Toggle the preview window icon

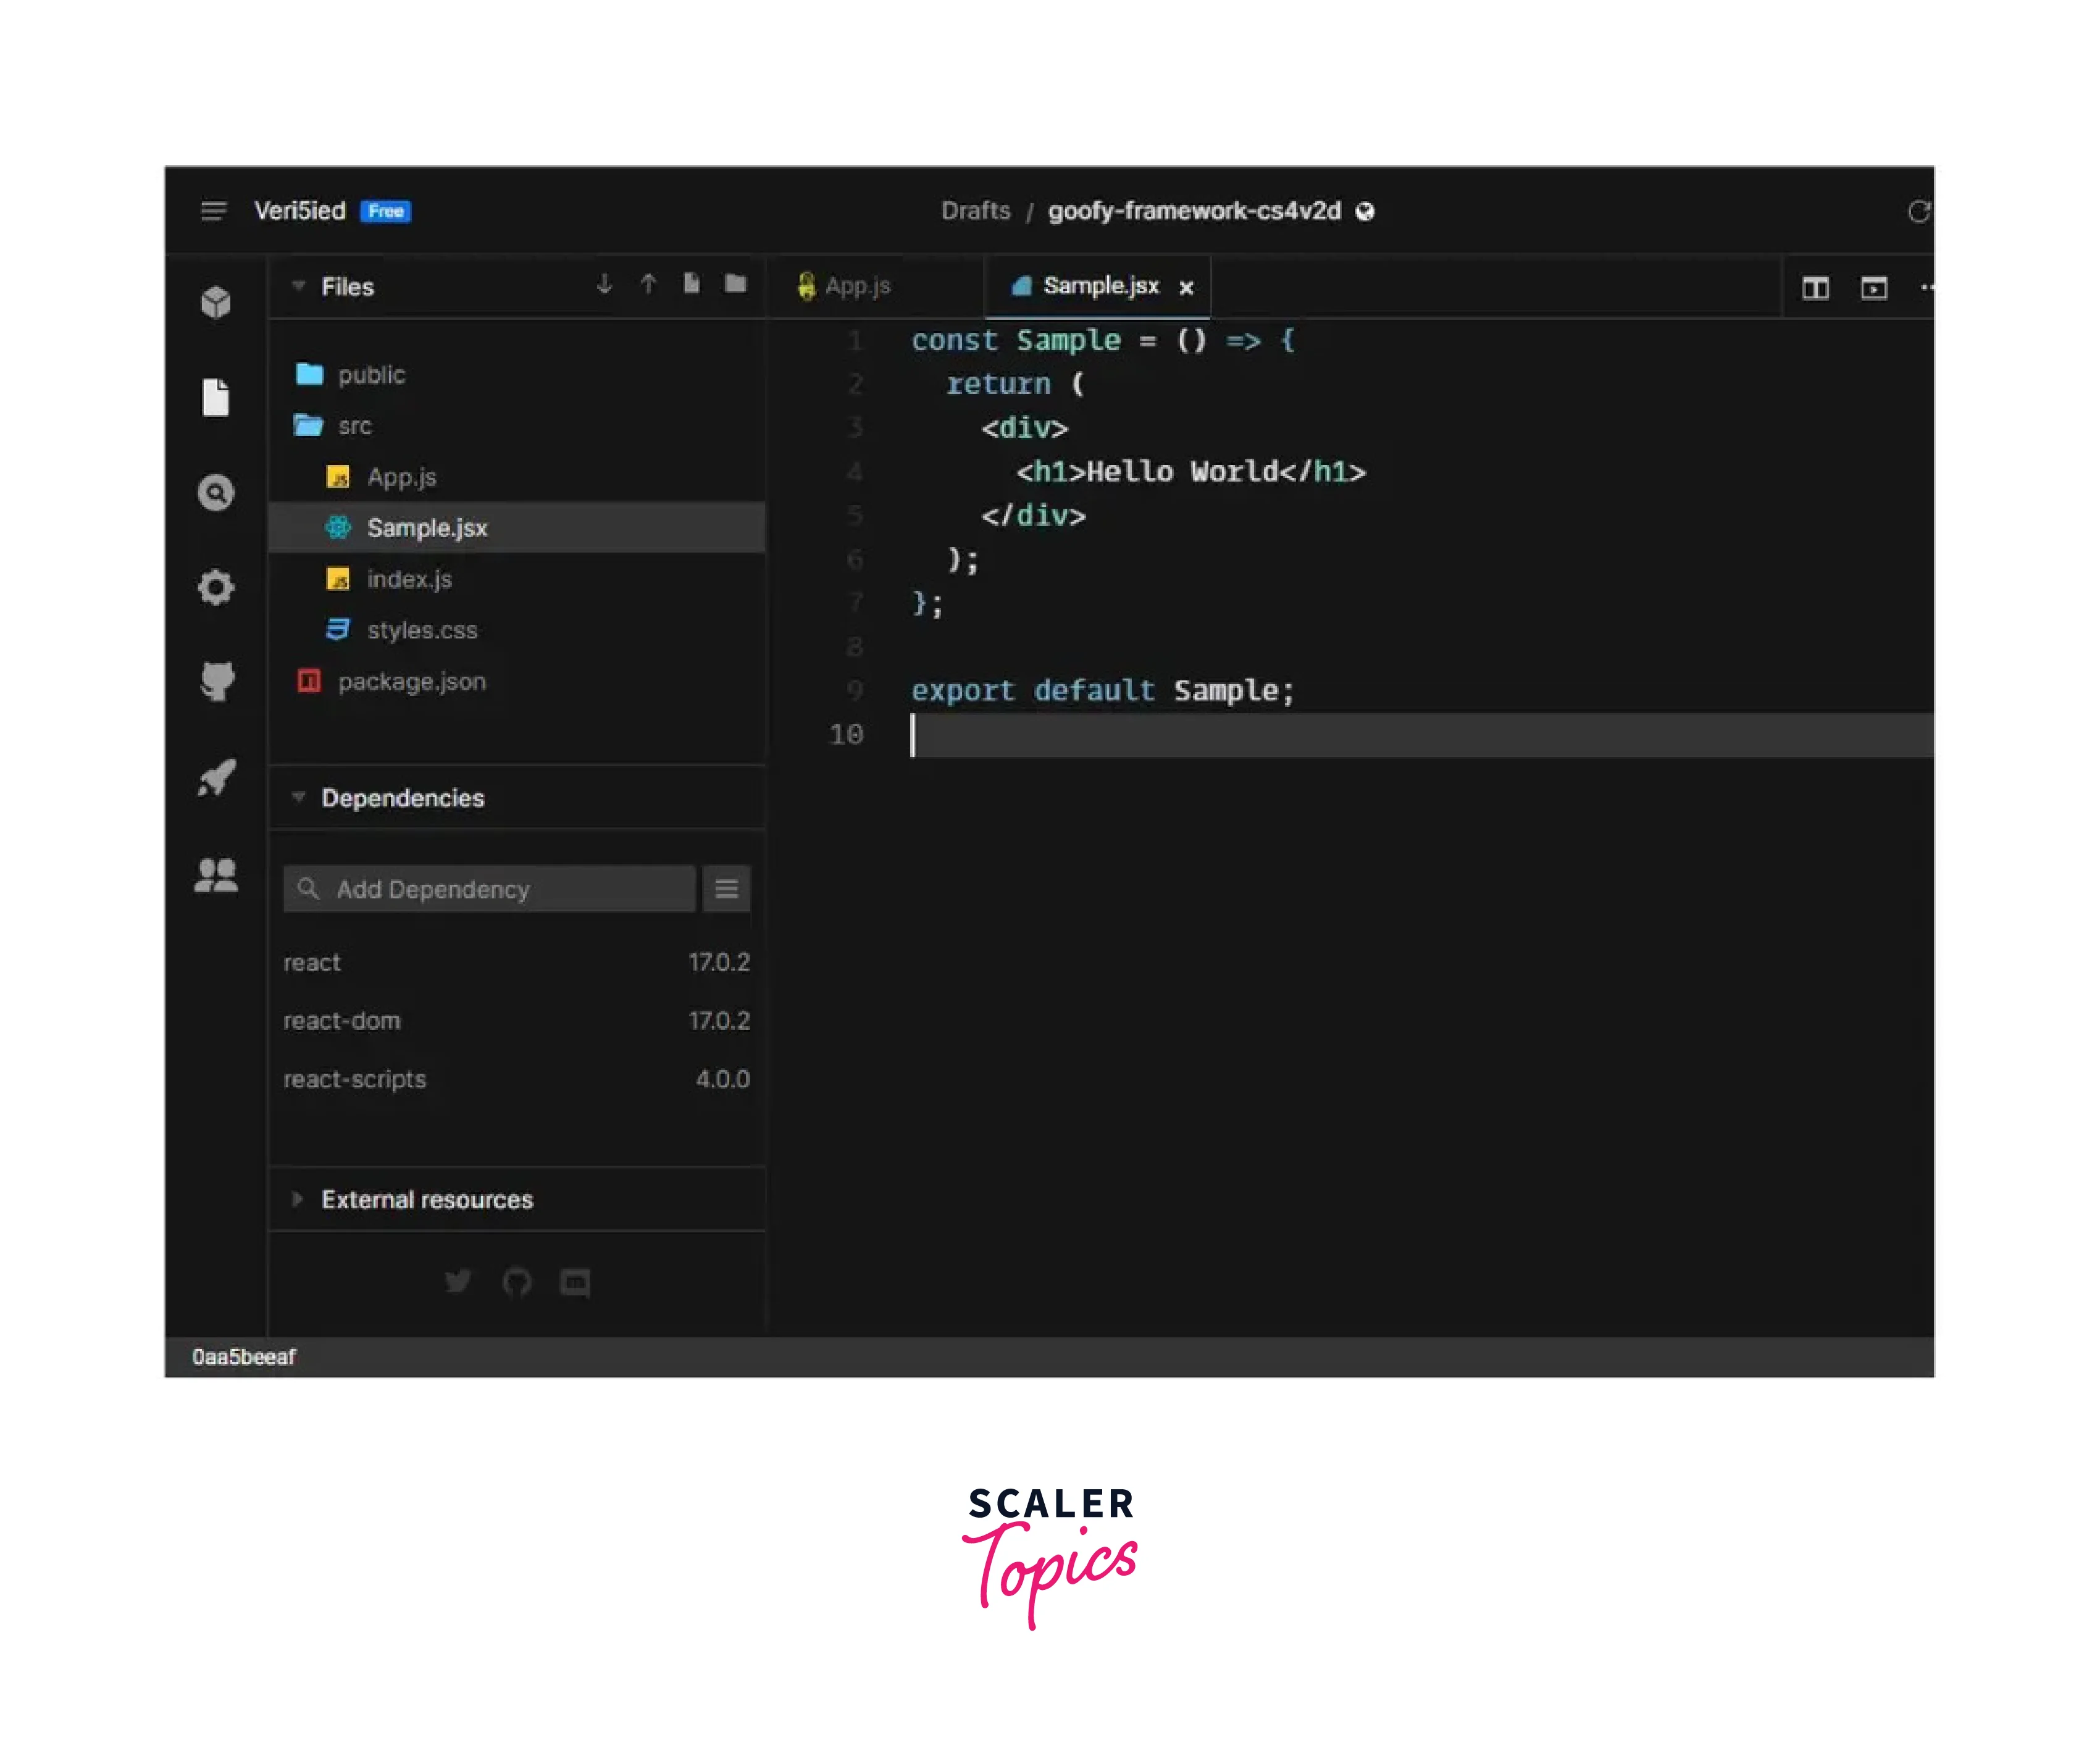coord(1873,288)
